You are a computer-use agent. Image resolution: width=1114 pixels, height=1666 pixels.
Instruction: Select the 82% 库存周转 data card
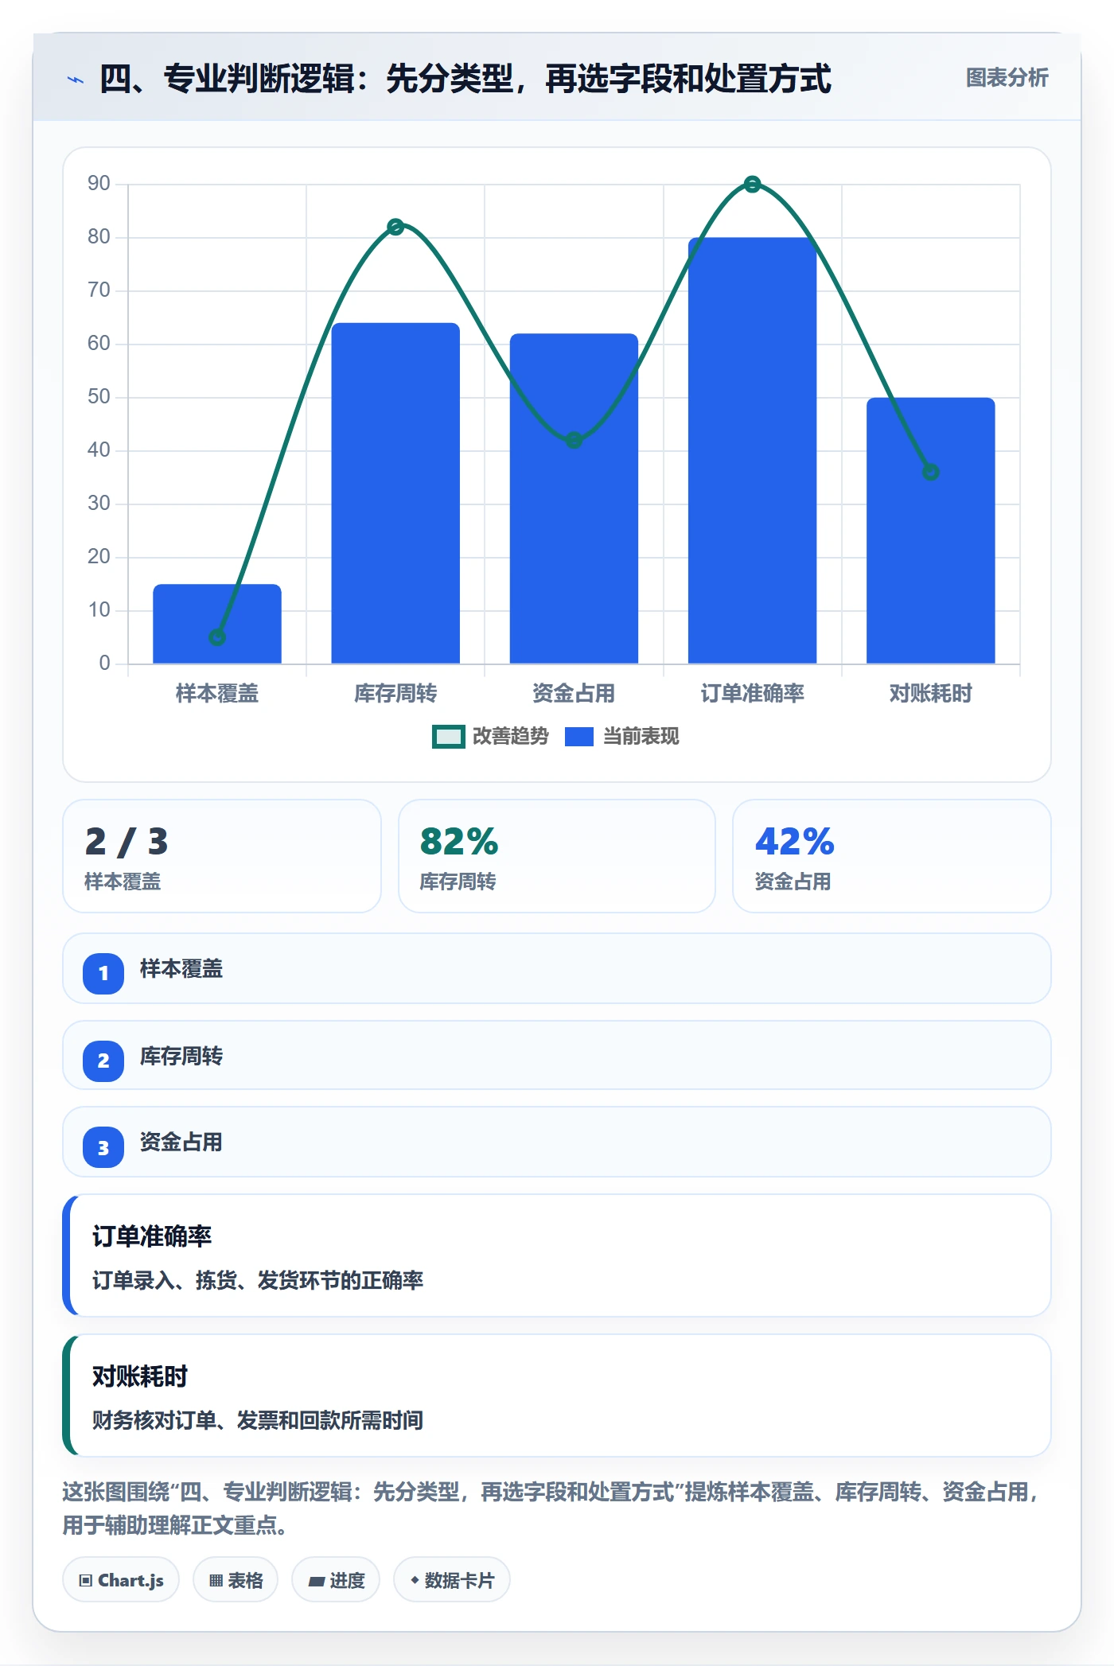tap(557, 856)
